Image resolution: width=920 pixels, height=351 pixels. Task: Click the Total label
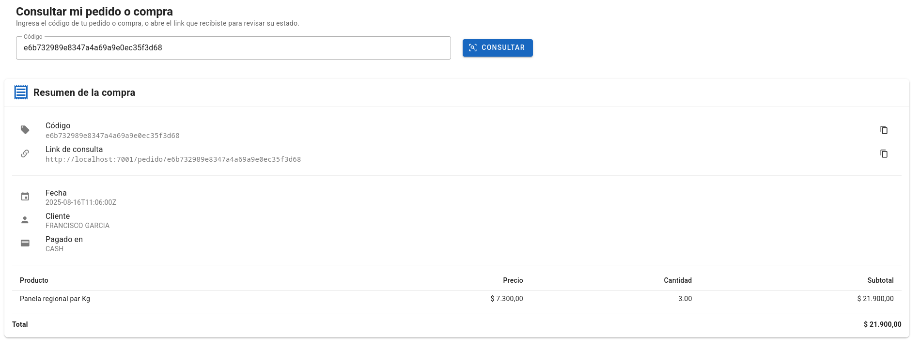(x=20, y=324)
